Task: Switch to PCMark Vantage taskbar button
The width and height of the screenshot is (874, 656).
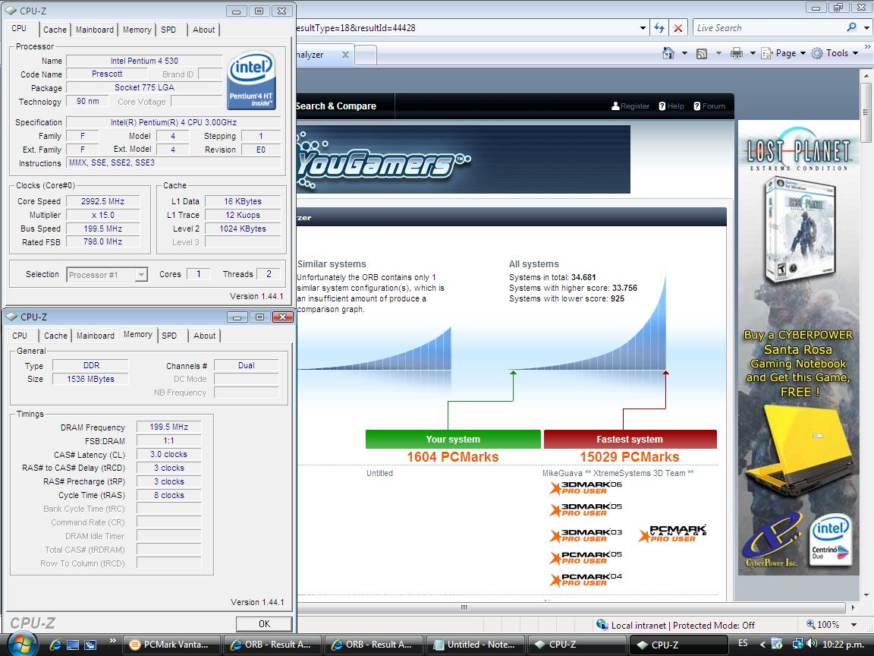Action: 171,645
